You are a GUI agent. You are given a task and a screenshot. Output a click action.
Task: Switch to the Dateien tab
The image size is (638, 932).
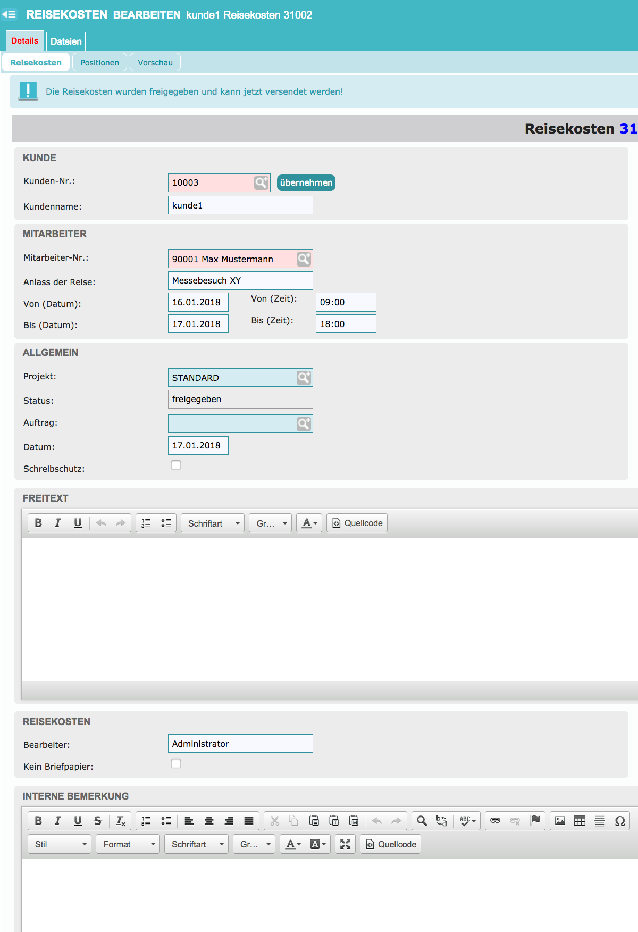pyautogui.click(x=66, y=41)
